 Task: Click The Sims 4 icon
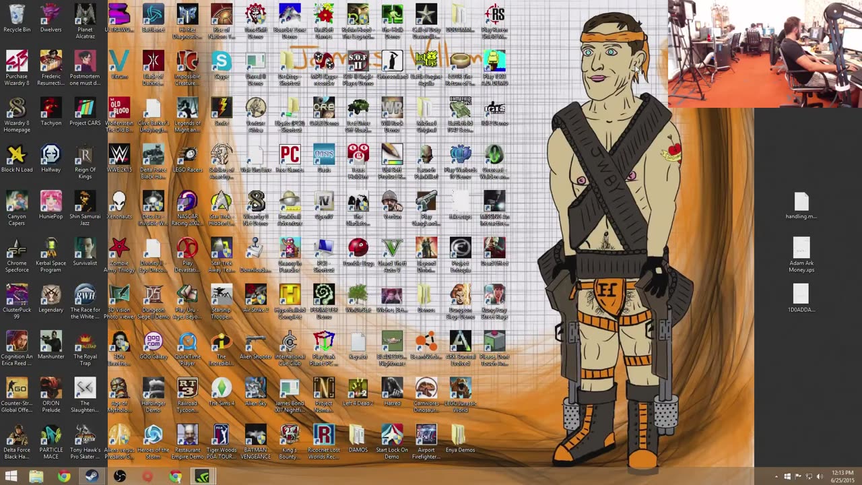(x=222, y=391)
